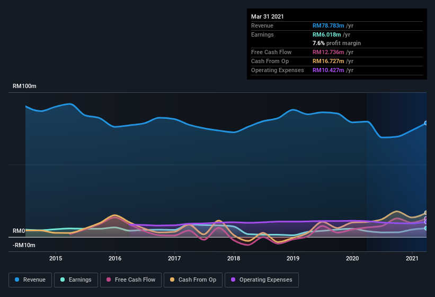The image size is (435, 297).
Task: Click the Mar 31 2021 tooltip date
Action: pyautogui.click(x=268, y=16)
